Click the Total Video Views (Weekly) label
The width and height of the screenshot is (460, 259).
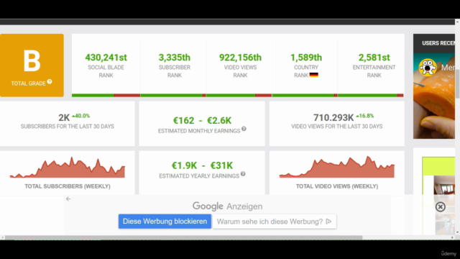[337, 186]
